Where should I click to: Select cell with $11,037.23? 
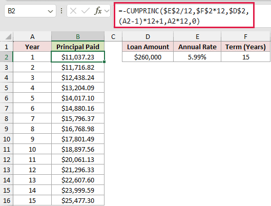click(78, 57)
